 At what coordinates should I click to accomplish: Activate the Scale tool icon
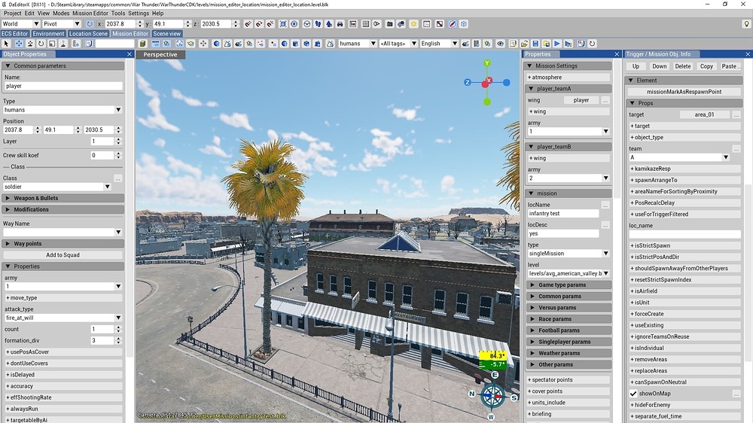tap(52, 44)
